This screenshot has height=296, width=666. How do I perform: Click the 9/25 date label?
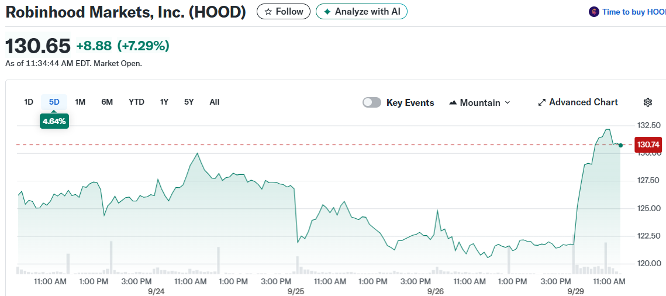coord(296,291)
